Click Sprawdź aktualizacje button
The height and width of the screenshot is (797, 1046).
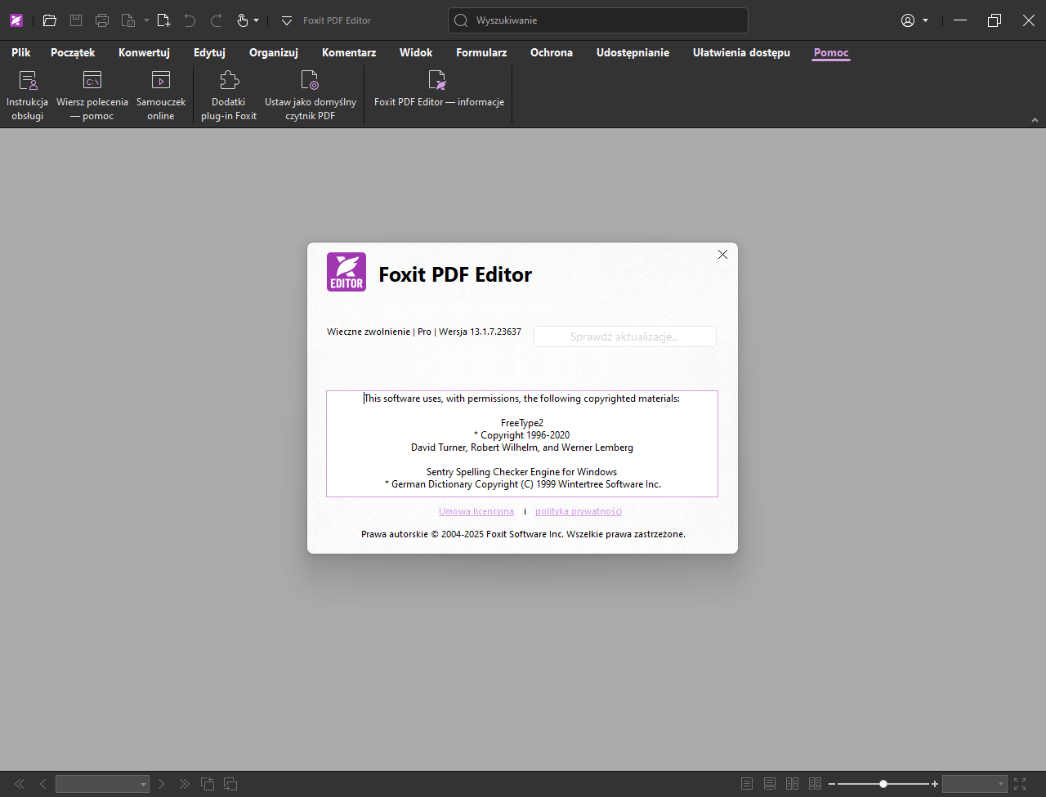tap(625, 336)
